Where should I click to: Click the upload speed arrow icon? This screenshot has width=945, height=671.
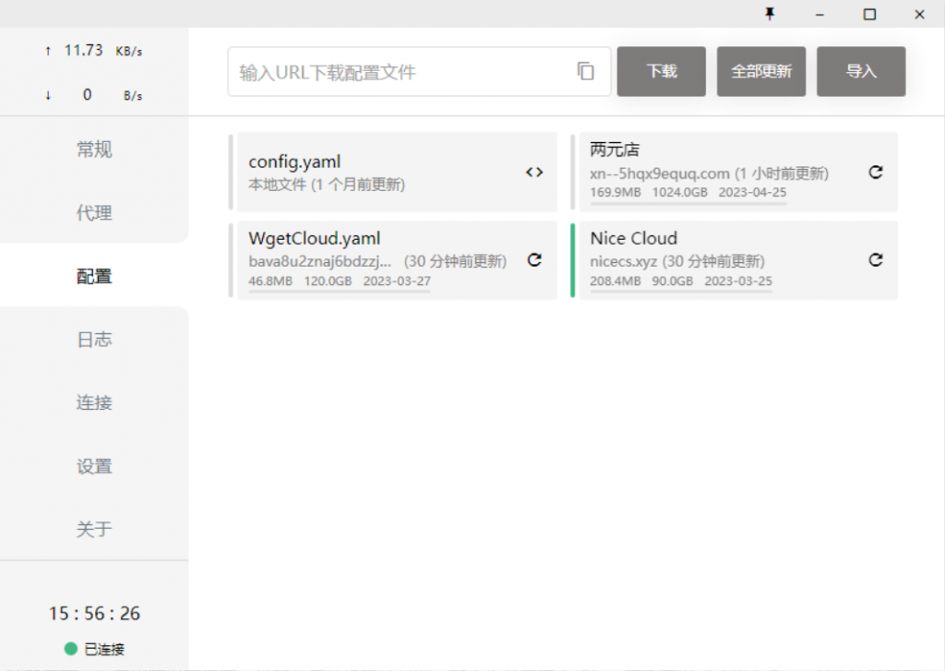pyautogui.click(x=48, y=52)
